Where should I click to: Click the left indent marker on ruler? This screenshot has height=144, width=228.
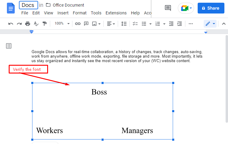click(32, 32)
